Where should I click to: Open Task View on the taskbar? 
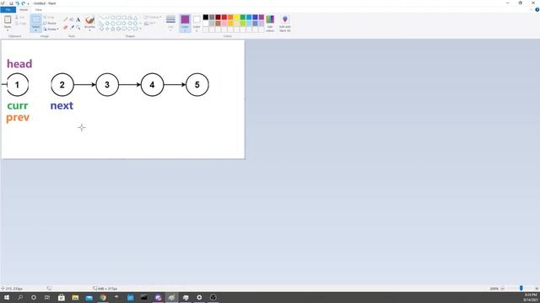coord(47,297)
